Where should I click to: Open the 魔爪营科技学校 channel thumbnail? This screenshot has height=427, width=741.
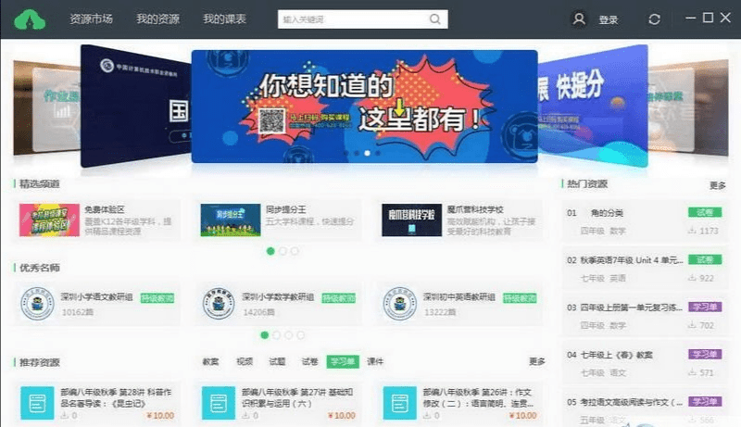(411, 220)
